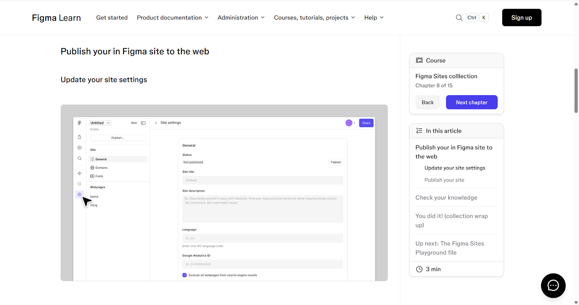Expand Courses, tutorials, projects menu

tap(314, 18)
